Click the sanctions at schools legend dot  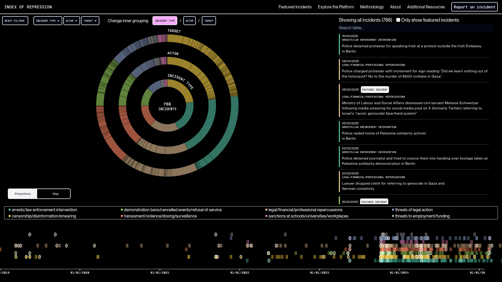[266, 216]
